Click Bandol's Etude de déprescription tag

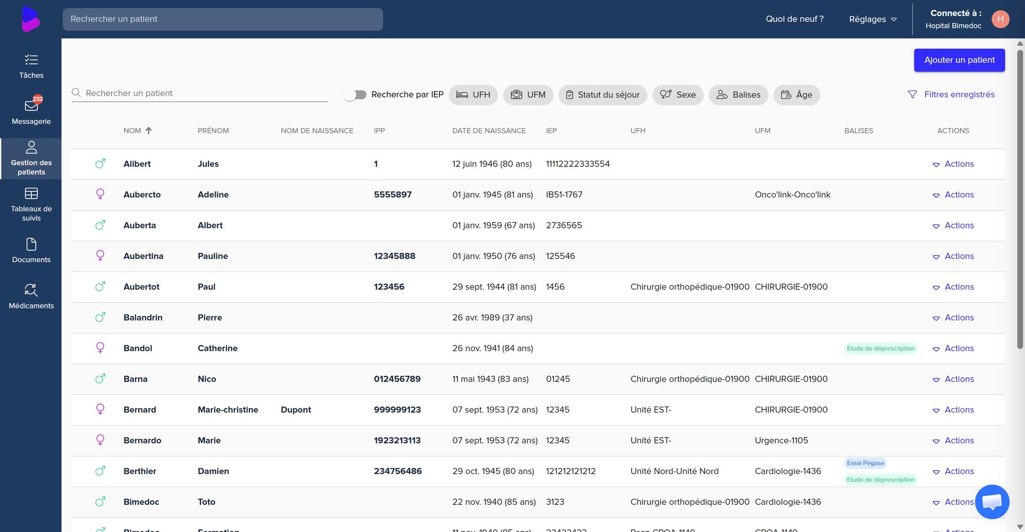(x=881, y=348)
